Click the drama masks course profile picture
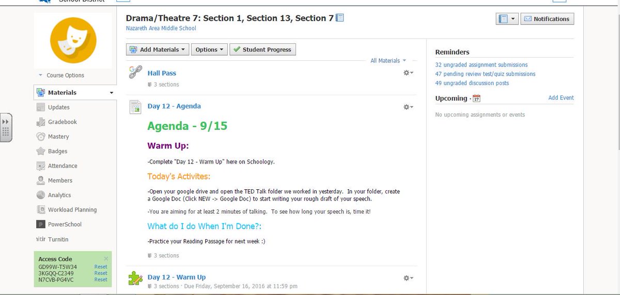This screenshot has width=620, height=295. coord(73,41)
